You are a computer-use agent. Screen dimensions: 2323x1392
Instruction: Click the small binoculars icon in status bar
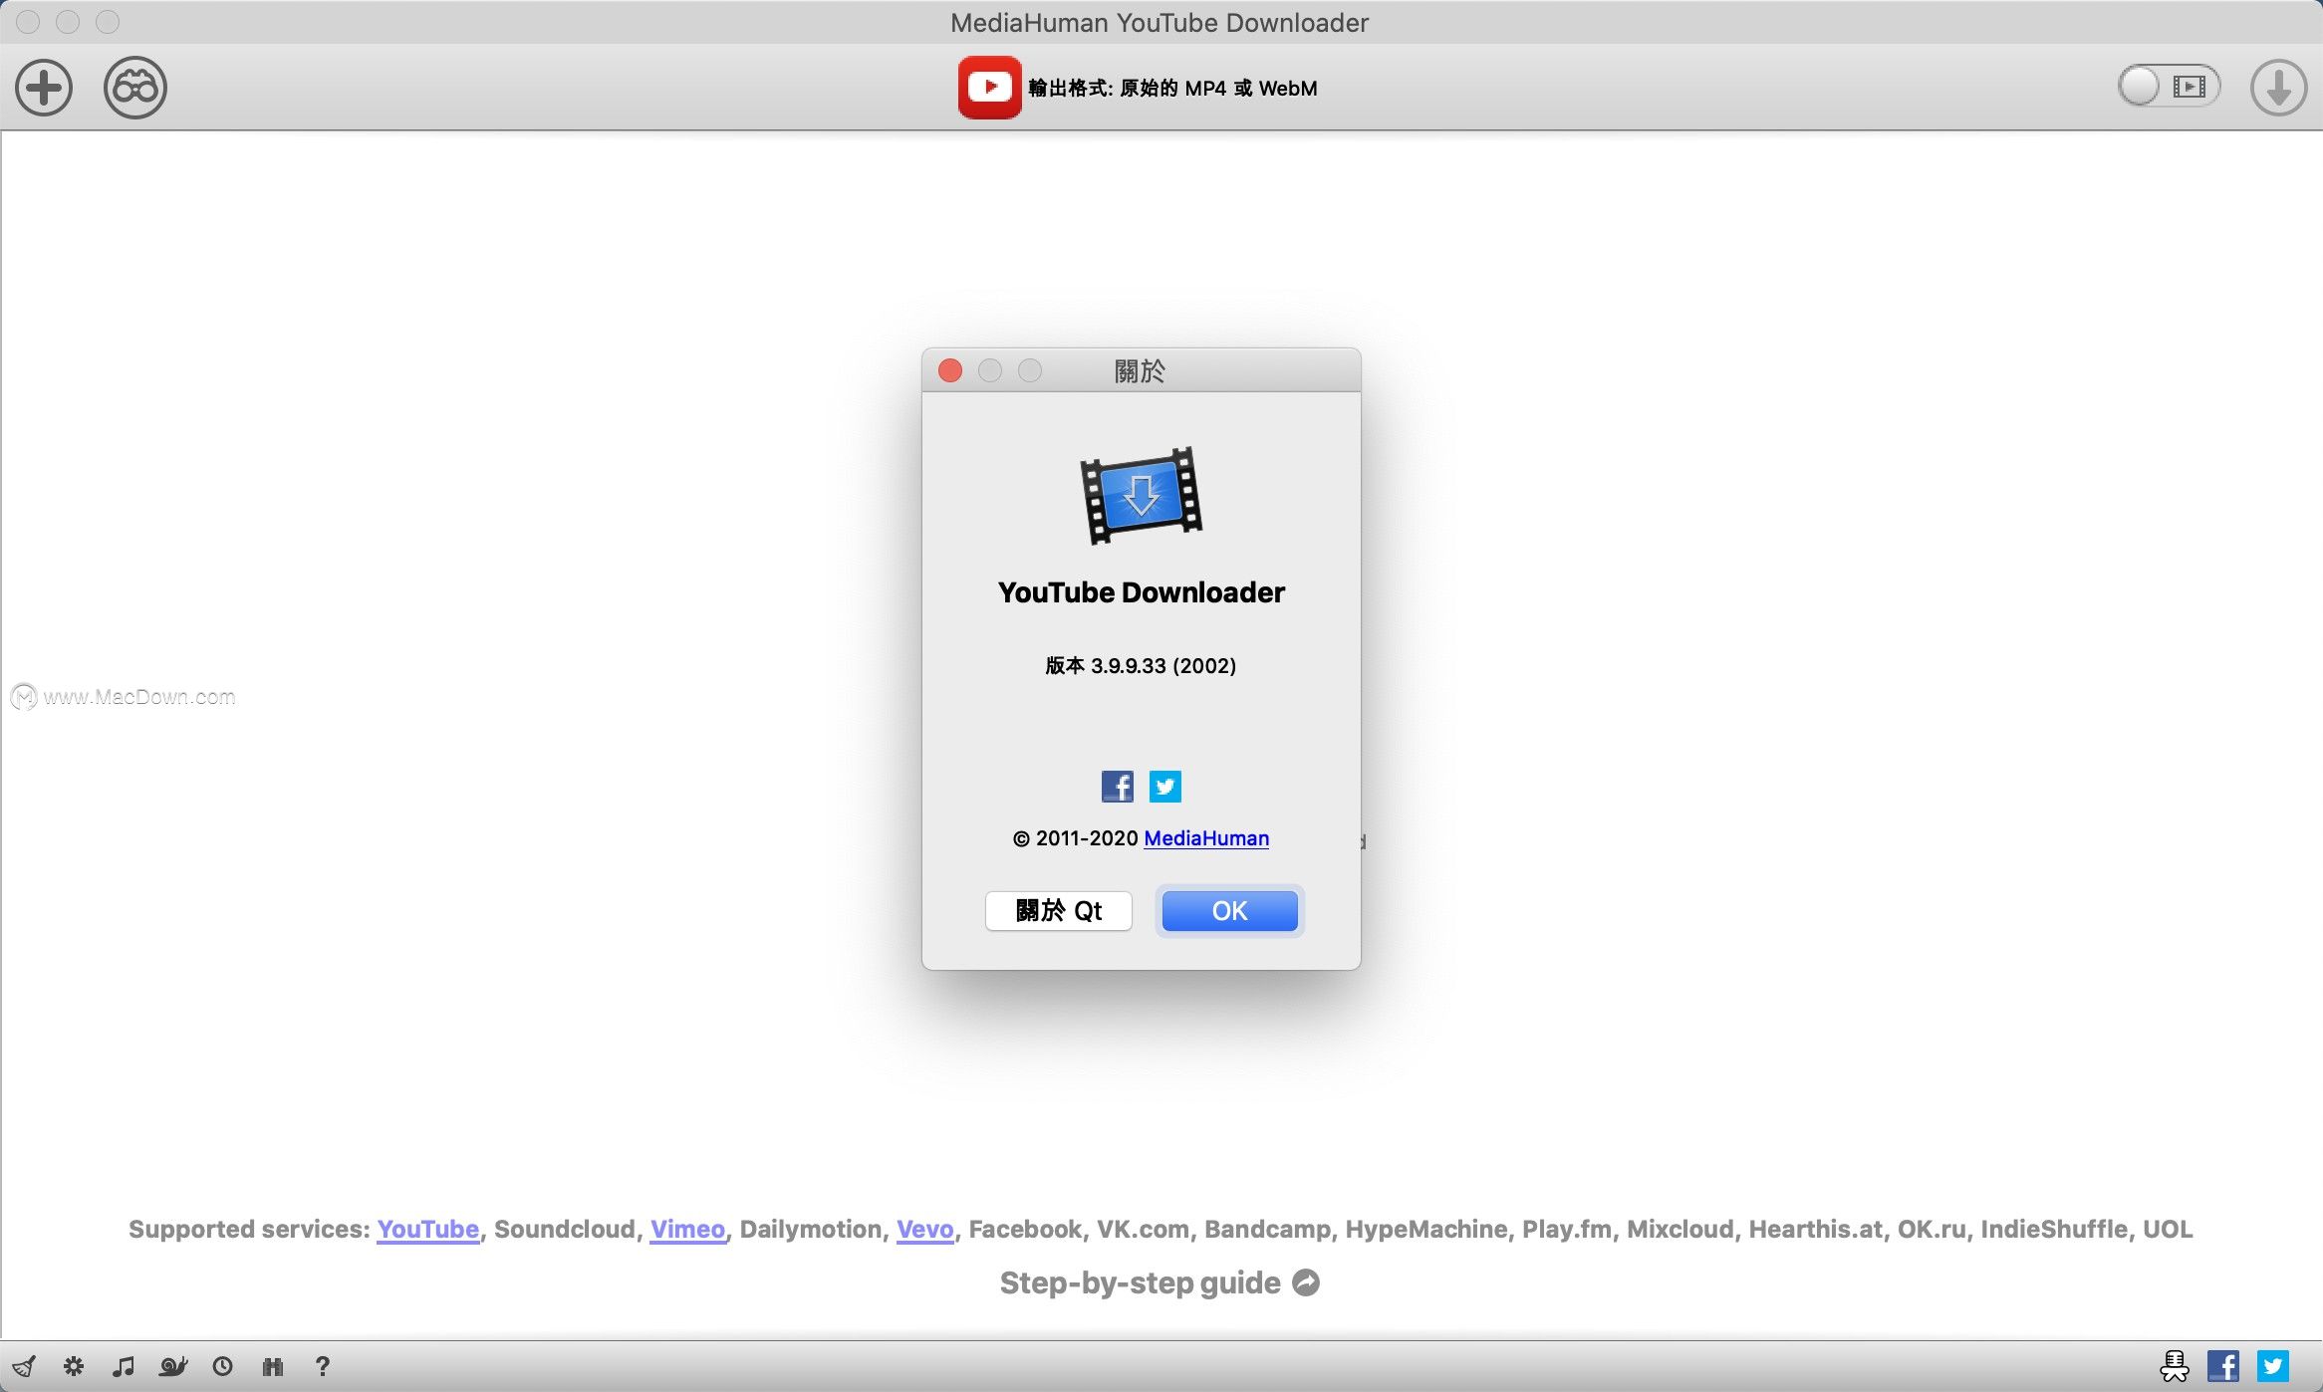pyautogui.click(x=273, y=1366)
